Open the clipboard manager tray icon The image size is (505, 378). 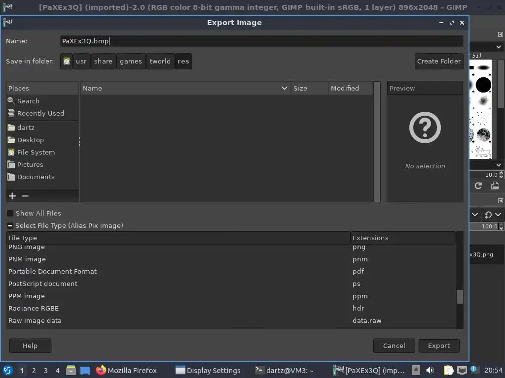tap(448, 370)
